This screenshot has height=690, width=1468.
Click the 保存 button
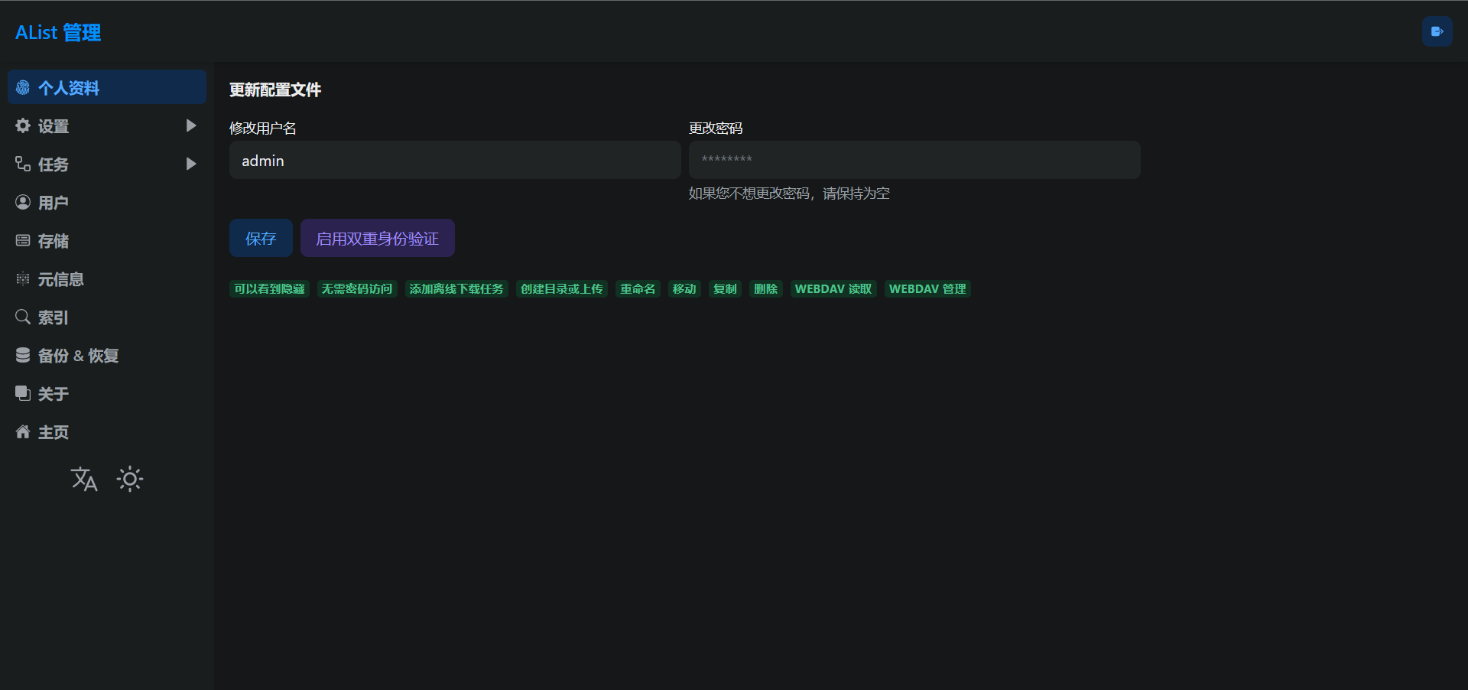(x=261, y=238)
